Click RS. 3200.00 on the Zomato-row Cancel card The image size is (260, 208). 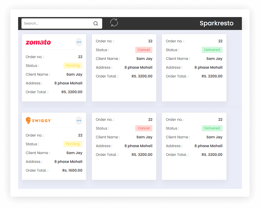[142, 76]
